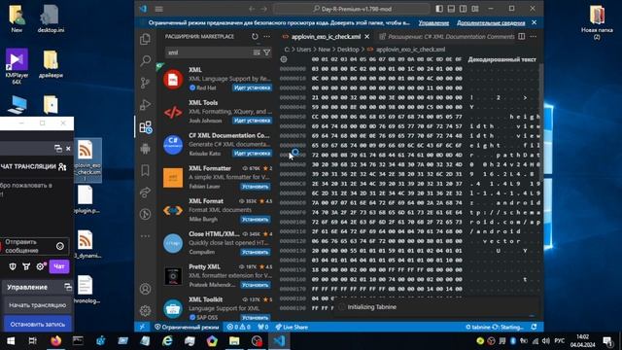Screen dimensions: 622x350
Task: Click Начать трансляцию in the recorder window
Action: coord(37,305)
